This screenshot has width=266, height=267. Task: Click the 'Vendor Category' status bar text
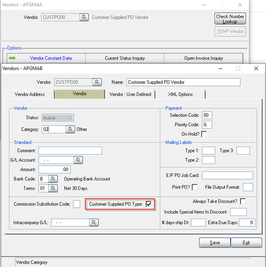[32, 262]
